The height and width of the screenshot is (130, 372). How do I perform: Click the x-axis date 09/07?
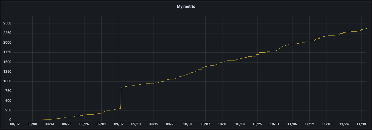(119, 124)
